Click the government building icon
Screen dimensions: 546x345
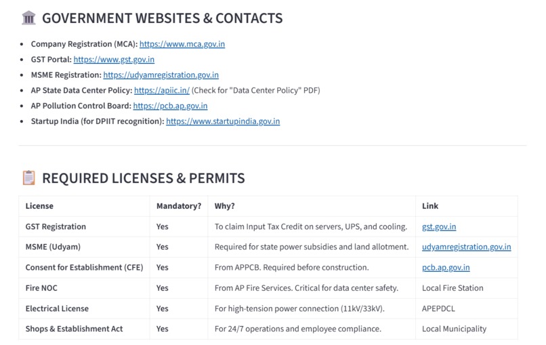(28, 18)
